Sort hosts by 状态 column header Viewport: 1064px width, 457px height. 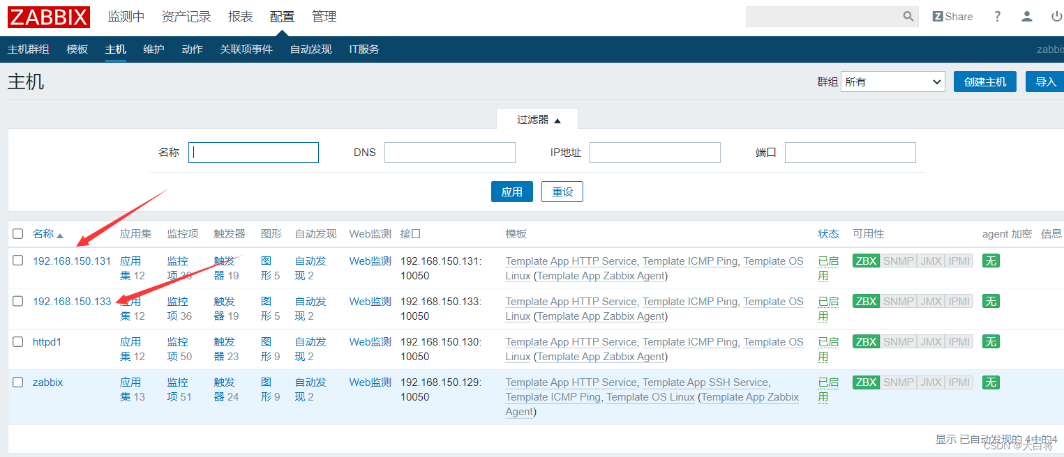point(829,234)
